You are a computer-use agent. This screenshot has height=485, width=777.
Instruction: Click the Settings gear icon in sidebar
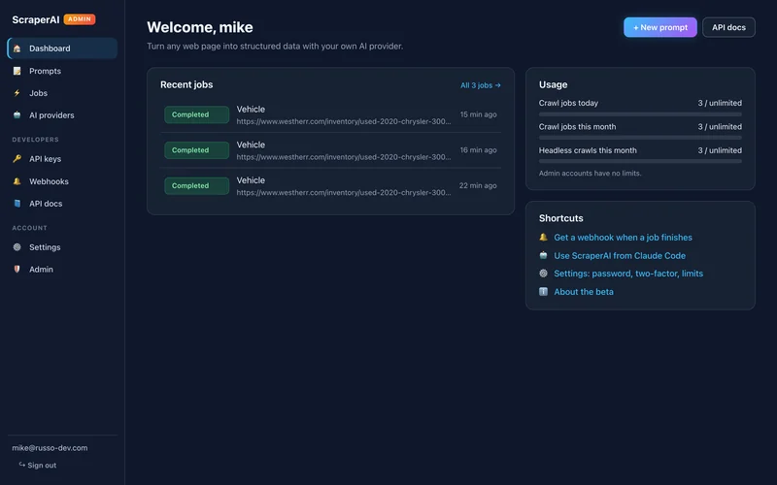(x=17, y=247)
